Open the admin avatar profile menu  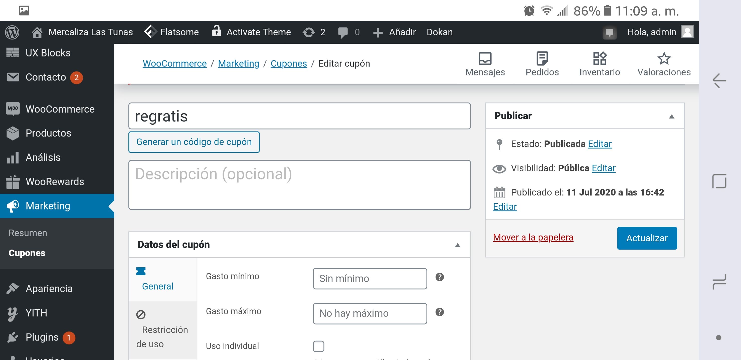687,31
